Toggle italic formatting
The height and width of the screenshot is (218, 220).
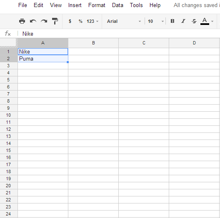[183, 21]
